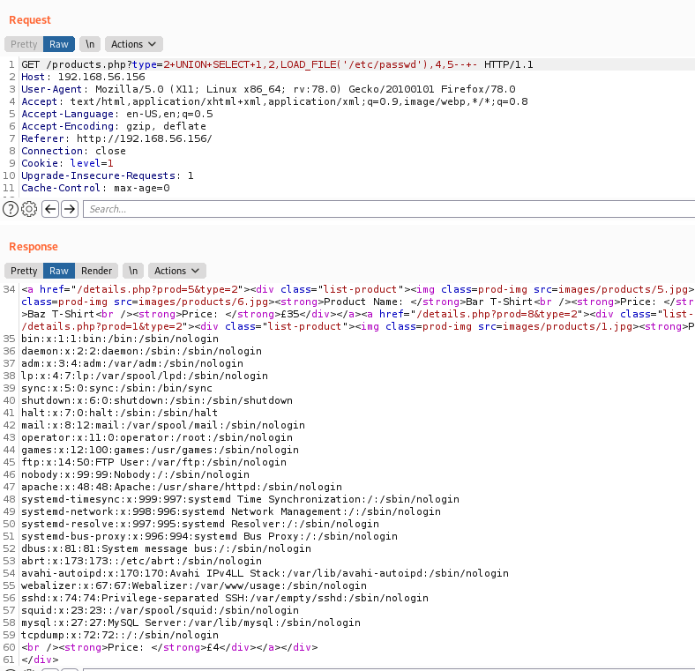Screen dimensions: 695x671
Task: Click the games:x:12:100 response line
Action: click(x=160, y=451)
